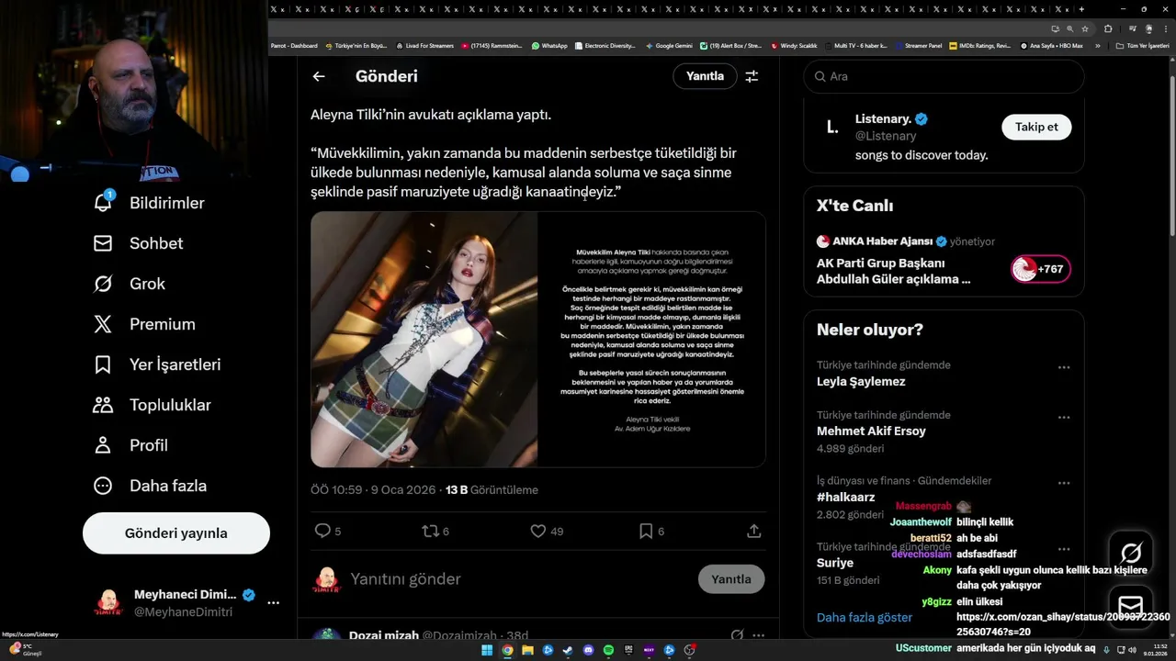1176x661 pixels.
Task: Click the reply comment icon with 5
Action: [327, 531]
